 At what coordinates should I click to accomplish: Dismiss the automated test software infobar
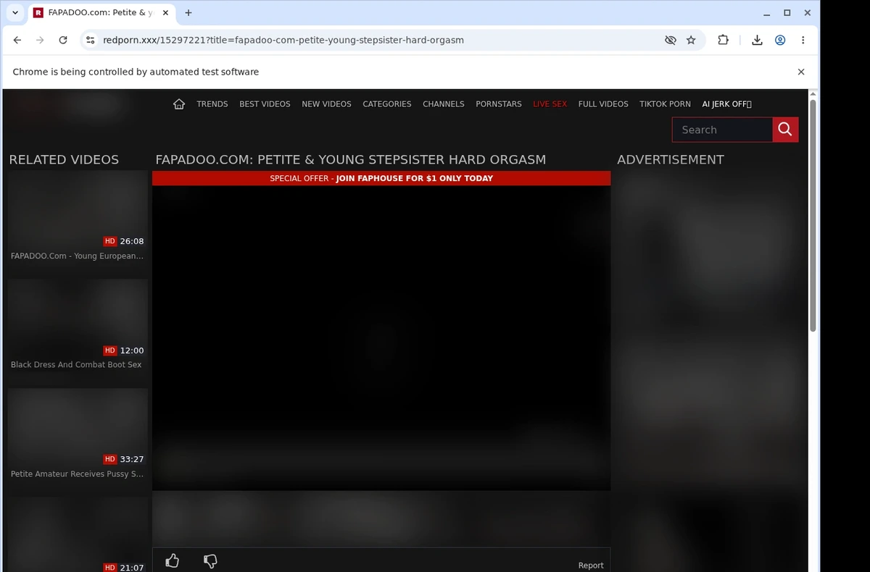pyautogui.click(x=801, y=72)
